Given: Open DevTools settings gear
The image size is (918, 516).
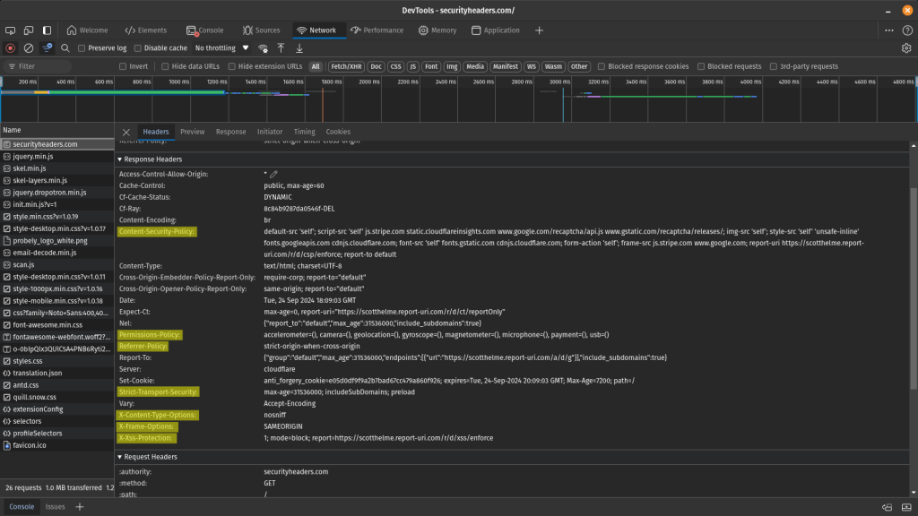Looking at the screenshot, I should tap(905, 47).
